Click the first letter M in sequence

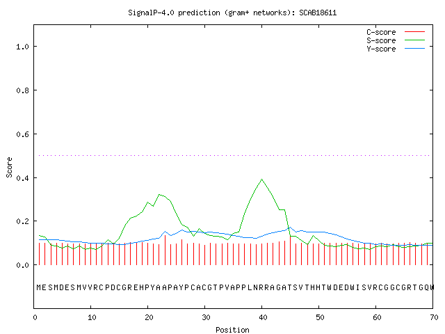(x=39, y=287)
